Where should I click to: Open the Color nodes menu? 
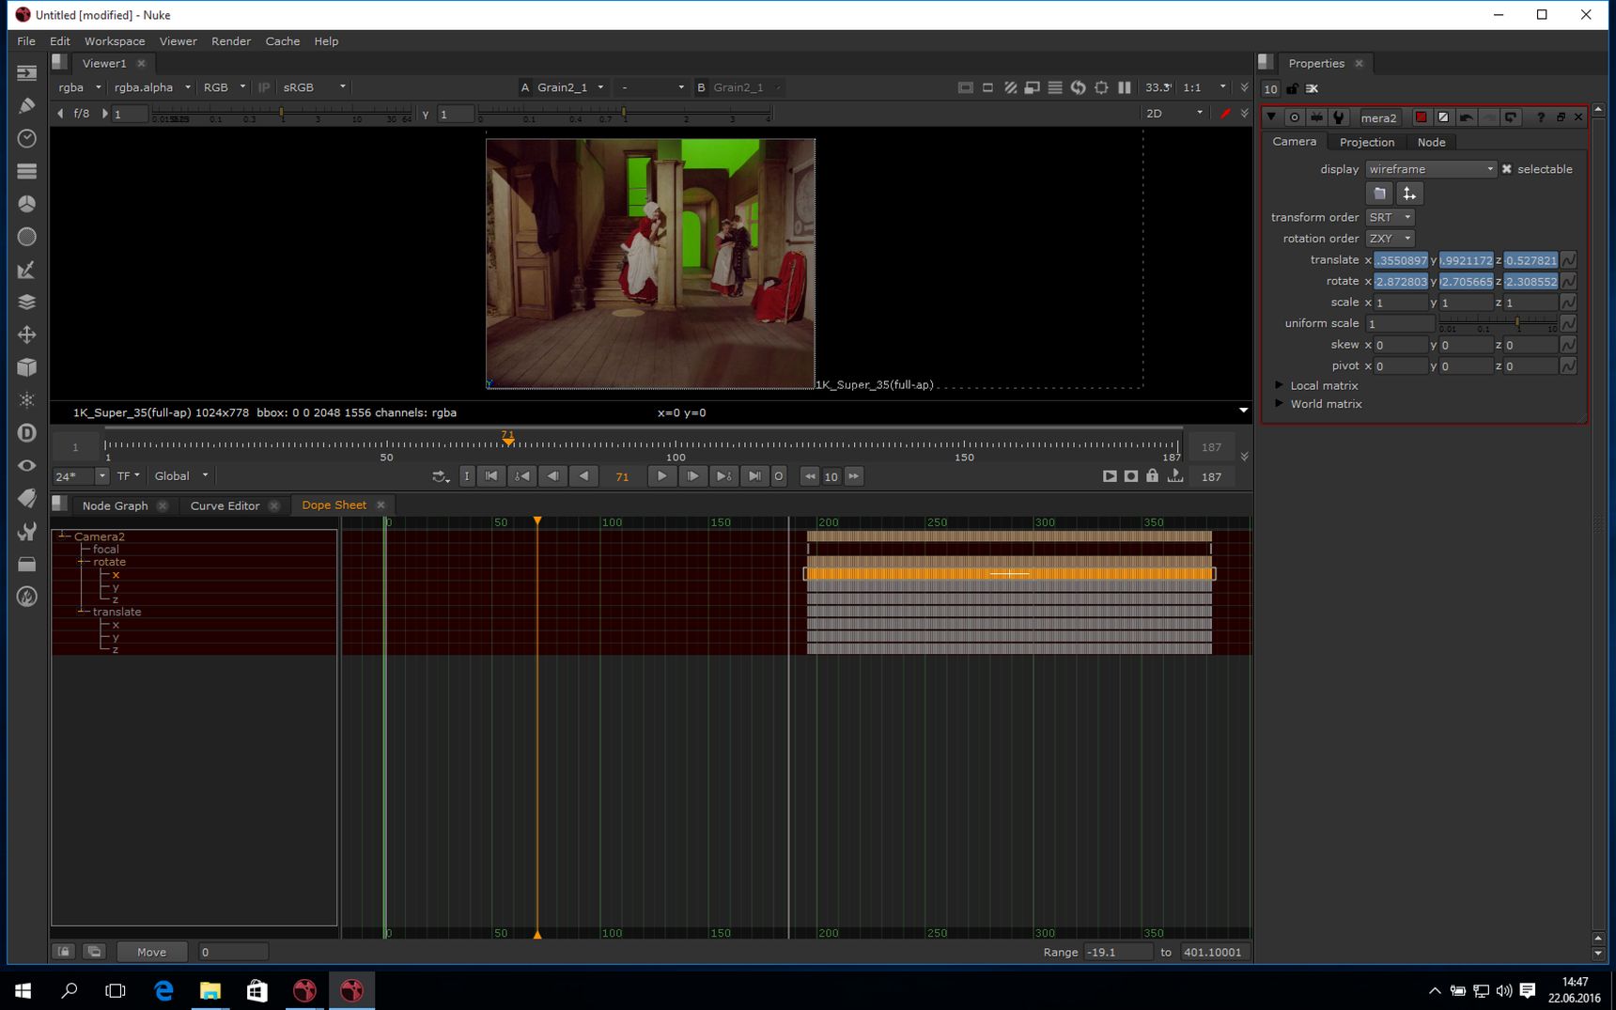coord(26,204)
